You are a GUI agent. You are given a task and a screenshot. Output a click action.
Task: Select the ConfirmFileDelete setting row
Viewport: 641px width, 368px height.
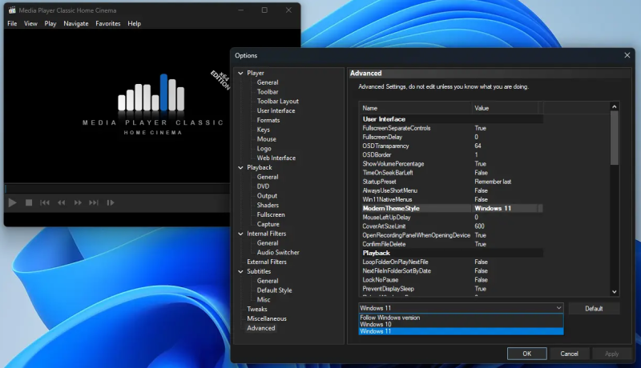coord(451,244)
